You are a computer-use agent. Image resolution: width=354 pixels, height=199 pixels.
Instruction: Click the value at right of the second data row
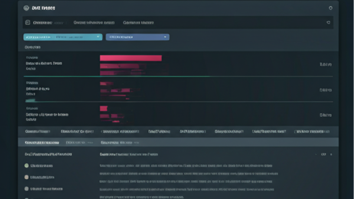tap(326, 90)
